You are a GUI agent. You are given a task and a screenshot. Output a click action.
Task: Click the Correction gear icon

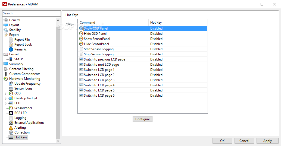point(11,132)
